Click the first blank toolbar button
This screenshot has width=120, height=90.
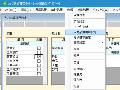click(14, 24)
